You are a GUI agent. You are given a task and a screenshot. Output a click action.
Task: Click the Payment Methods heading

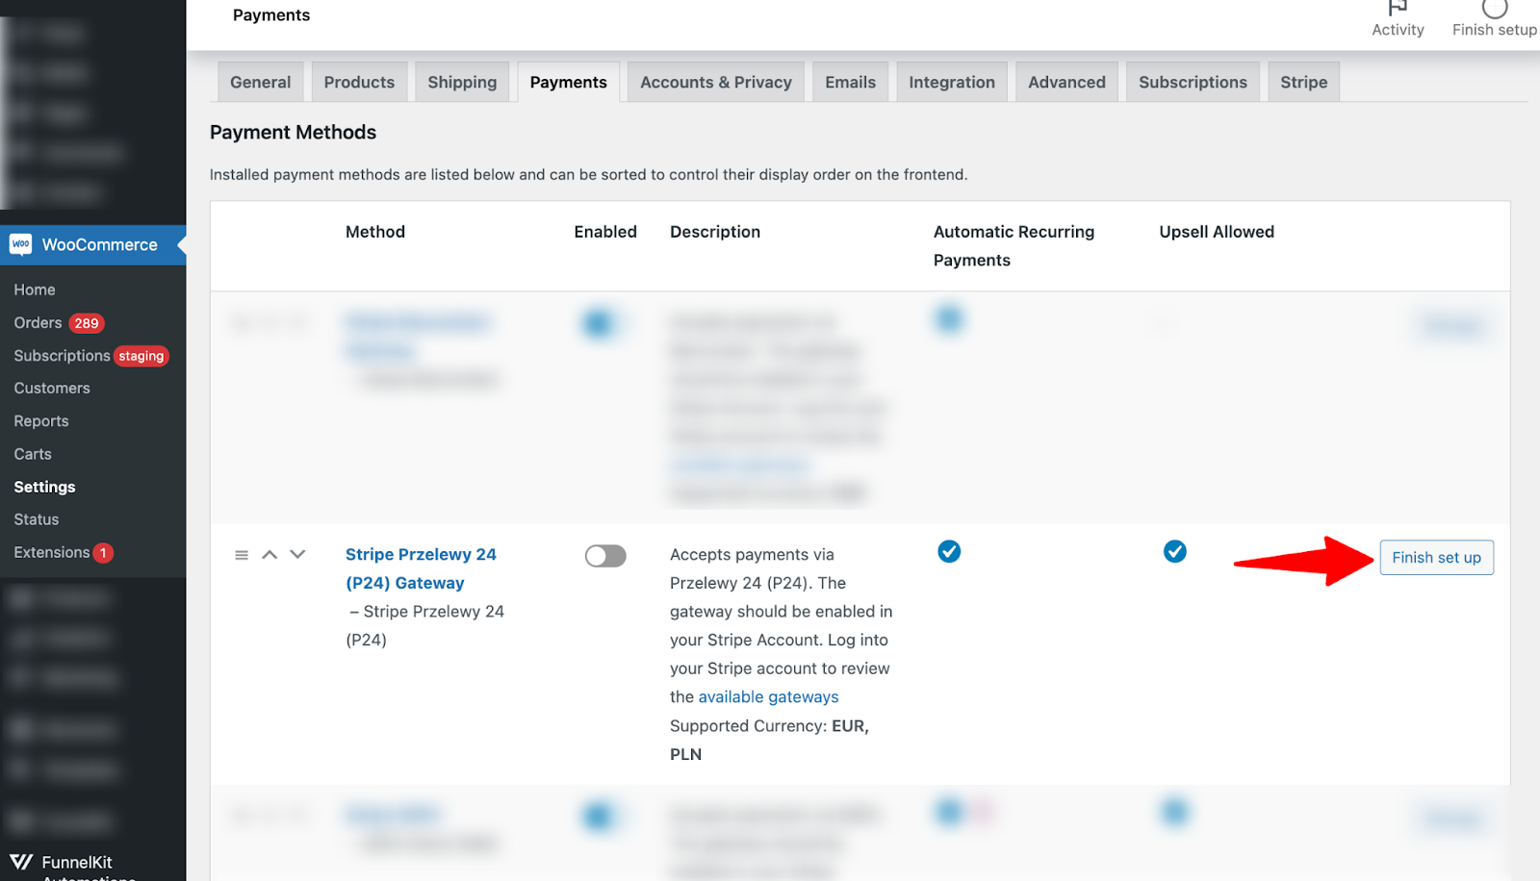(293, 133)
